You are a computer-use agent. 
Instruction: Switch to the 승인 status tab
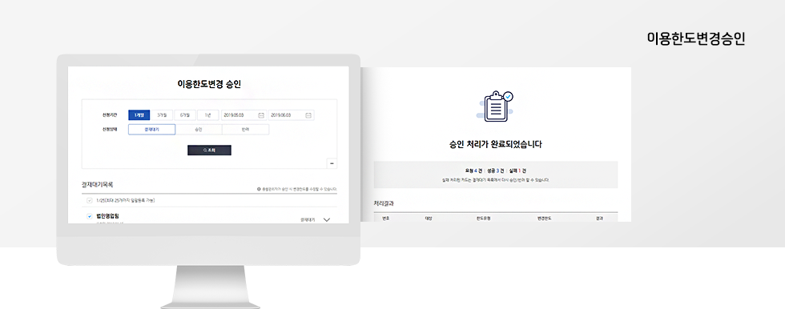click(x=199, y=130)
